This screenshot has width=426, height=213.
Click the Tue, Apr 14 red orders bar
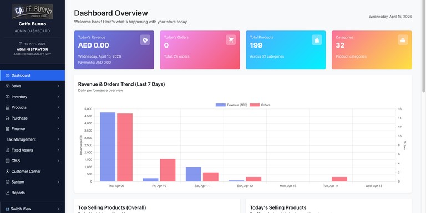[339, 179]
